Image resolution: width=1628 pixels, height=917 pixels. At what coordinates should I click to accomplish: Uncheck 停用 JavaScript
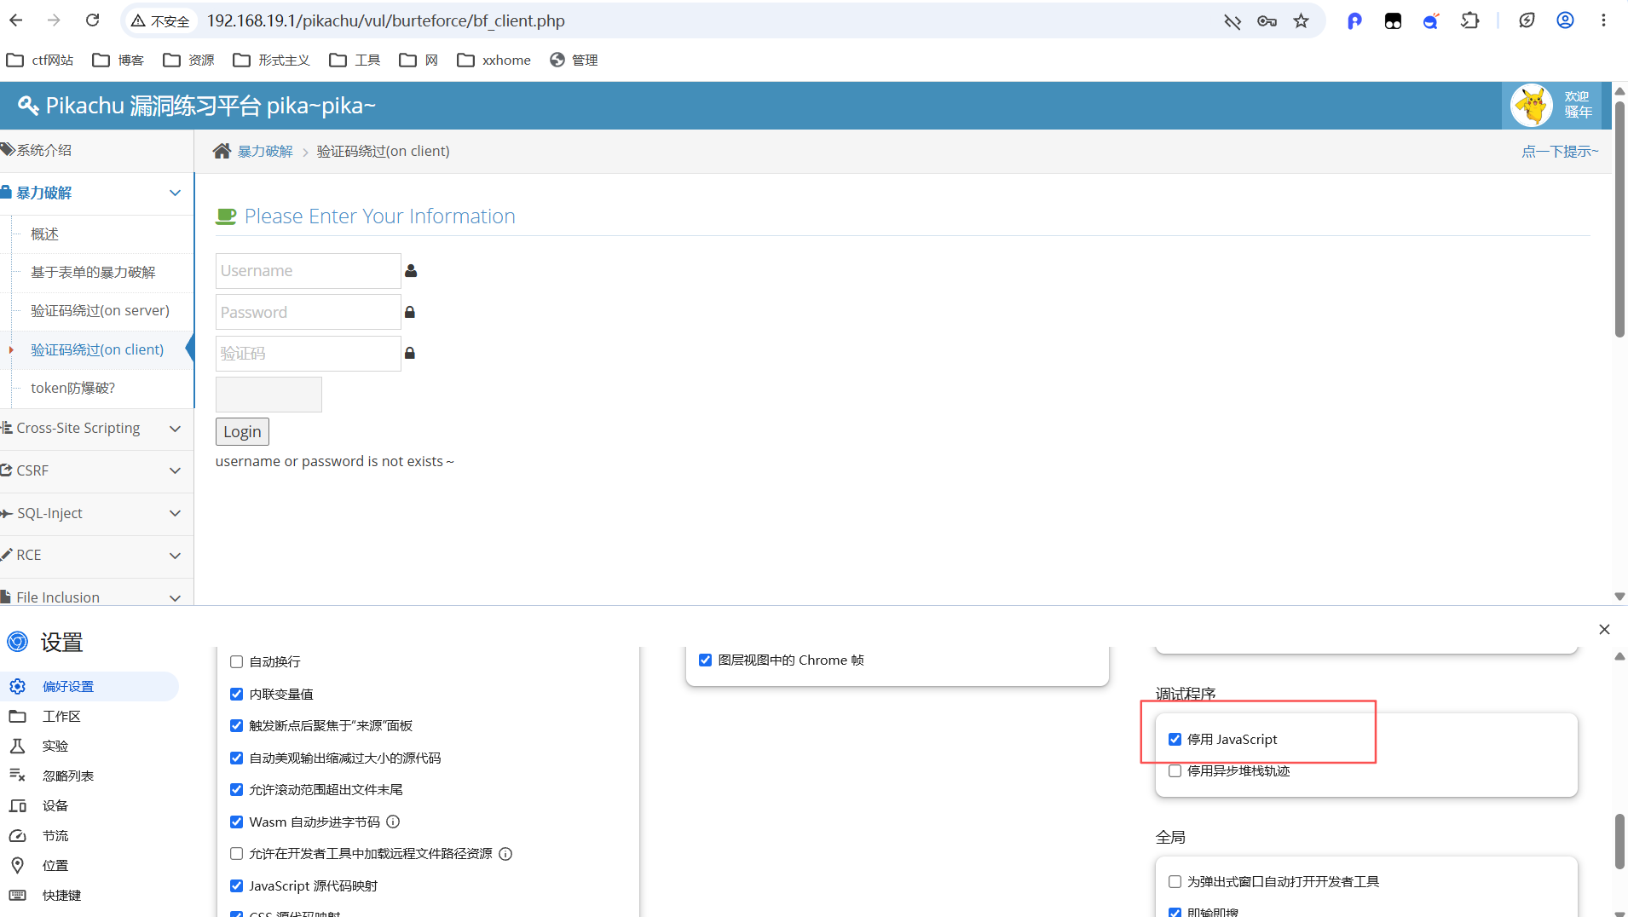coord(1175,739)
